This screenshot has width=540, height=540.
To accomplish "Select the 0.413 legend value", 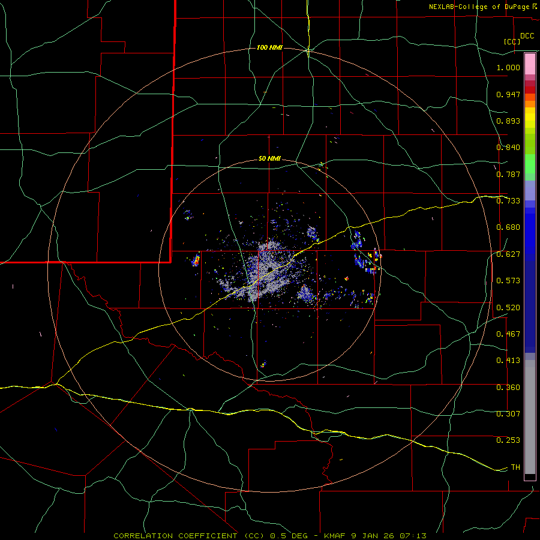I will point(508,361).
